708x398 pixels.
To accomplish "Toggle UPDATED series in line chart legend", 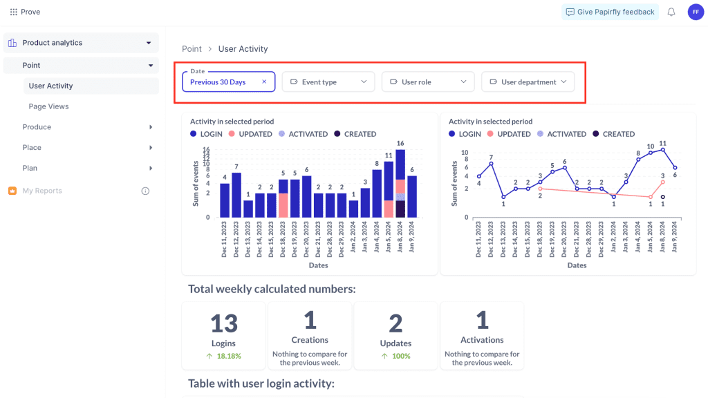I will pos(508,134).
